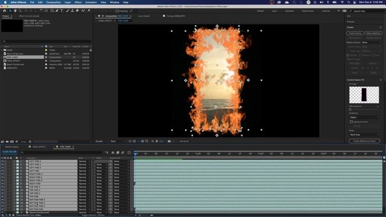Select the Pen tool
This screenshot has width=386, height=217.
click(x=57, y=11)
